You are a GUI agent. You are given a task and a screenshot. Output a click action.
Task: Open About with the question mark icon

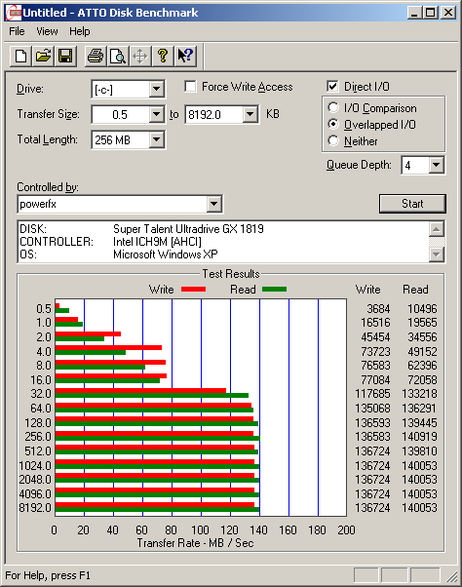click(163, 57)
